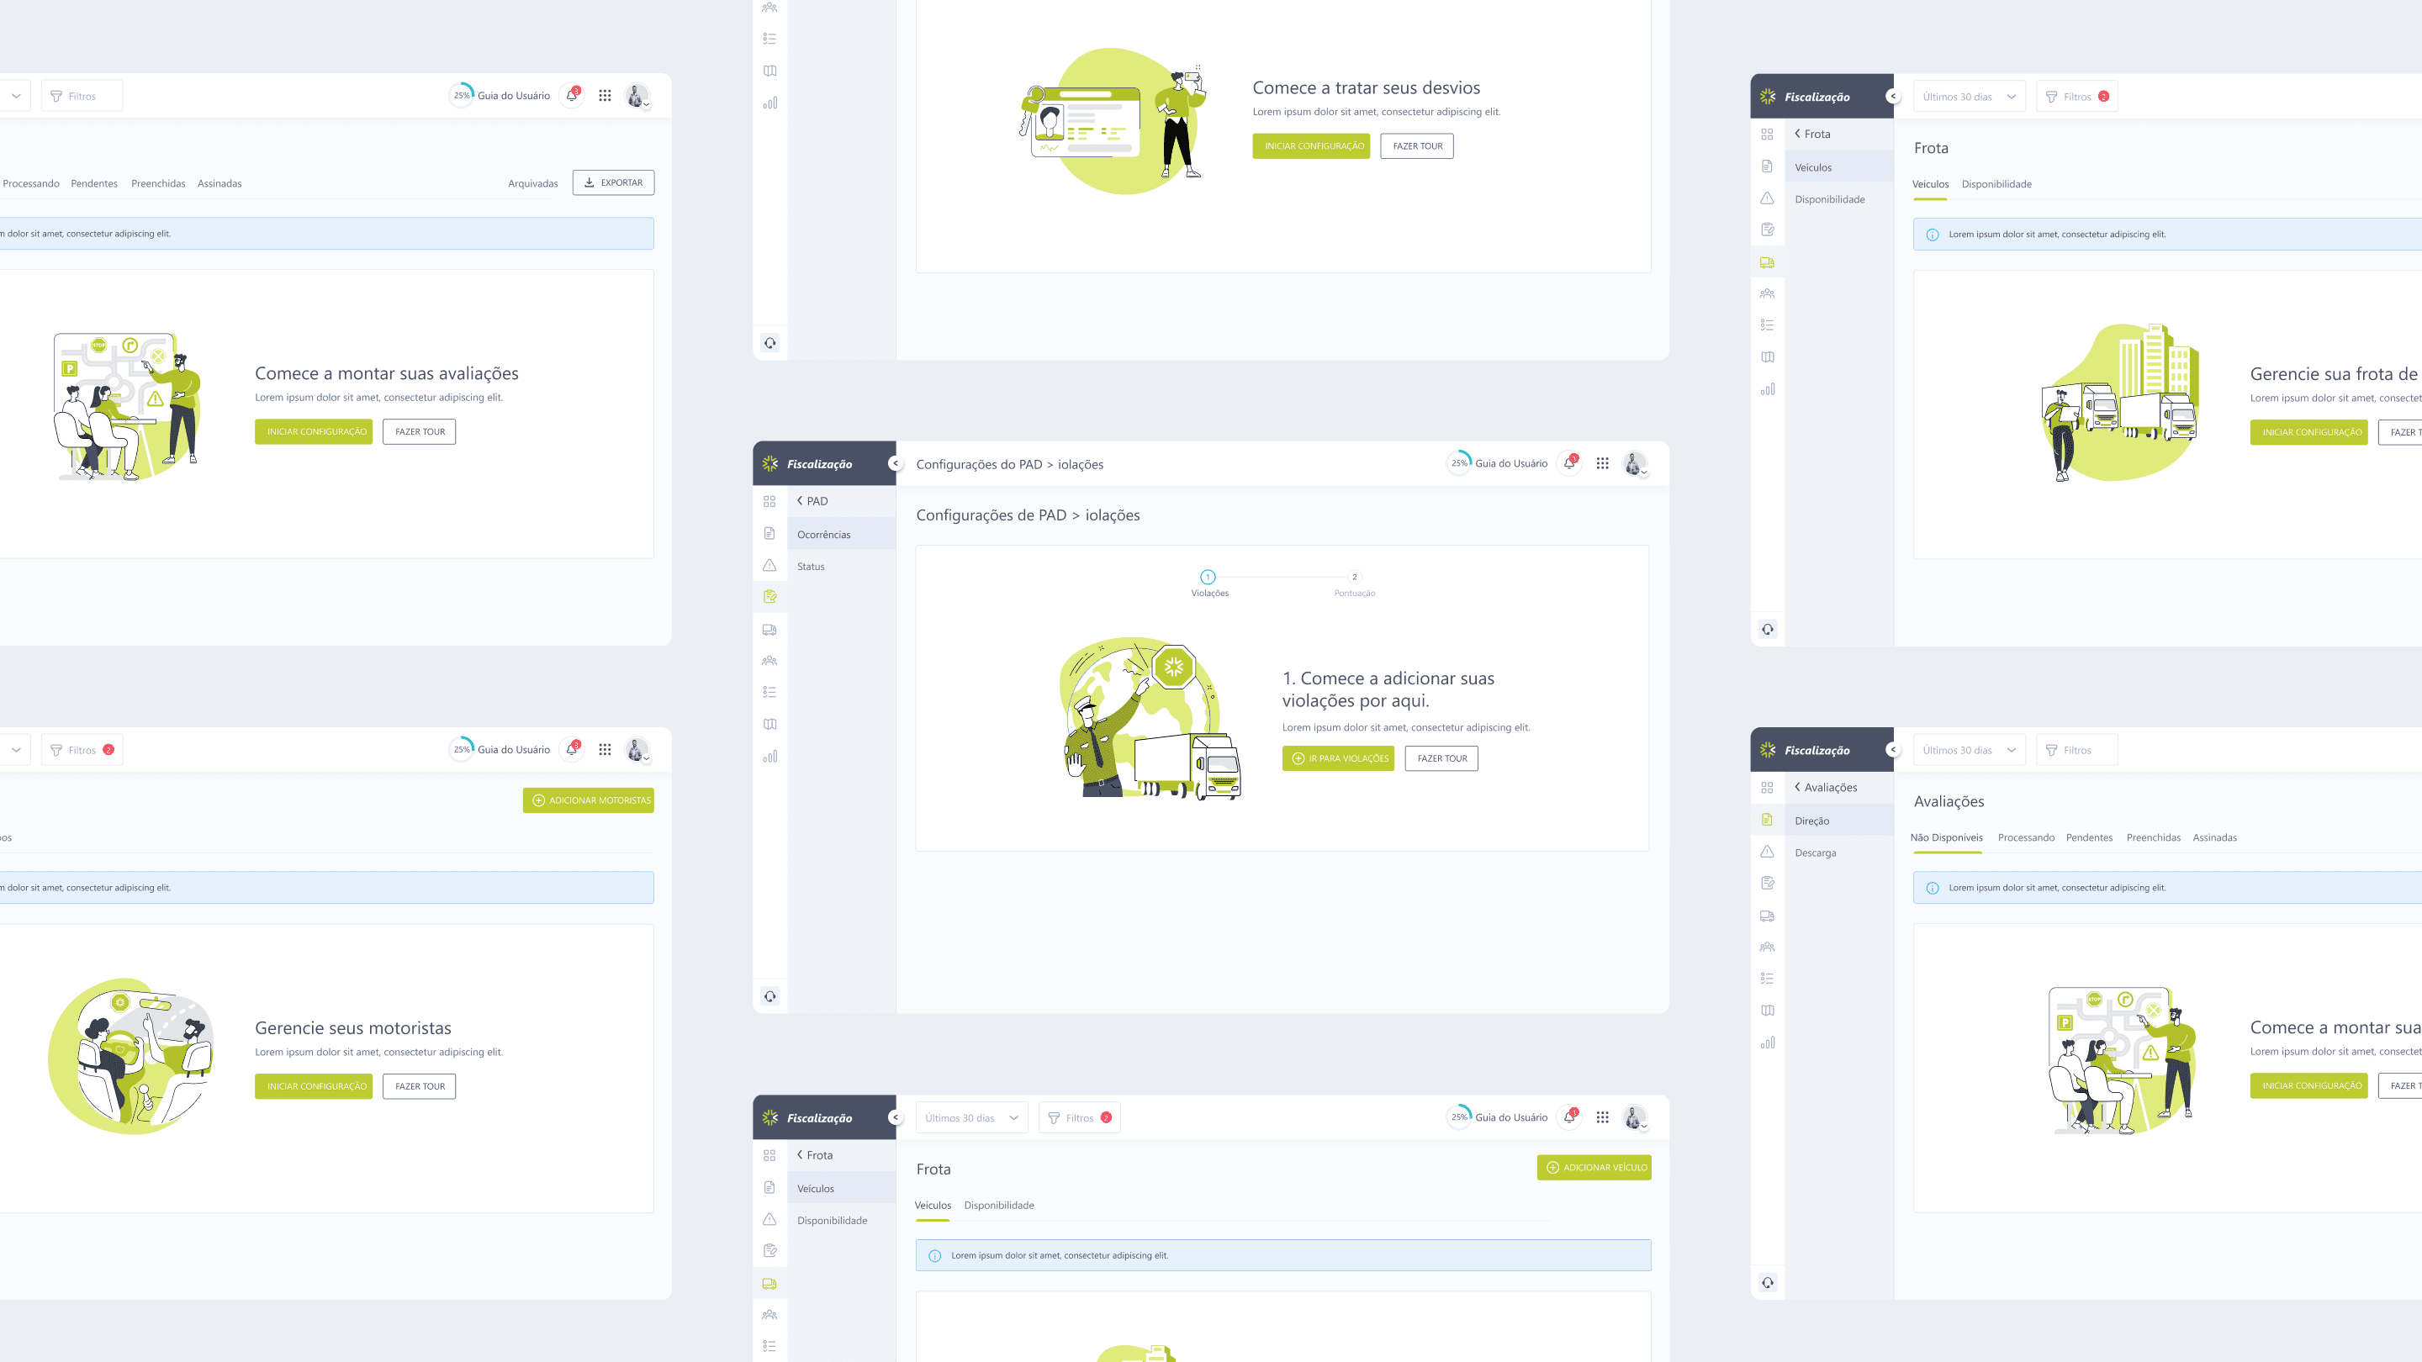2422x1362 pixels.
Task: Select the Arquivadas tab
Action: 532,183
